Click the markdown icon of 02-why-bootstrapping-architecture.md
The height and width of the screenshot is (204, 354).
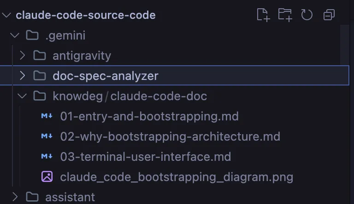pos(47,136)
